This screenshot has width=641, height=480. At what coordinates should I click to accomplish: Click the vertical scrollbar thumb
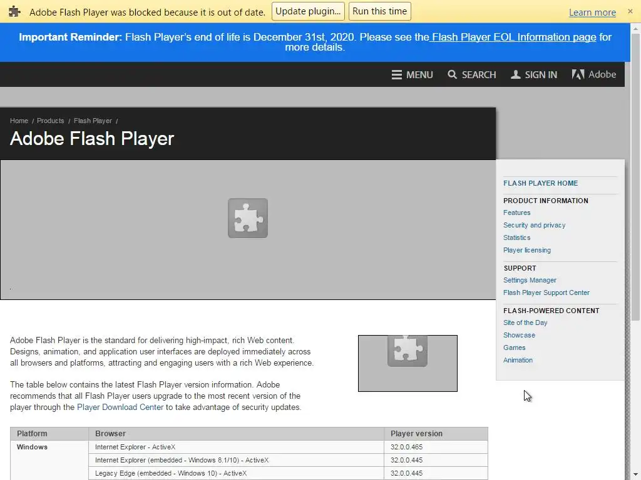point(635,177)
